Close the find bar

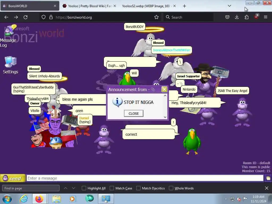point(267,188)
